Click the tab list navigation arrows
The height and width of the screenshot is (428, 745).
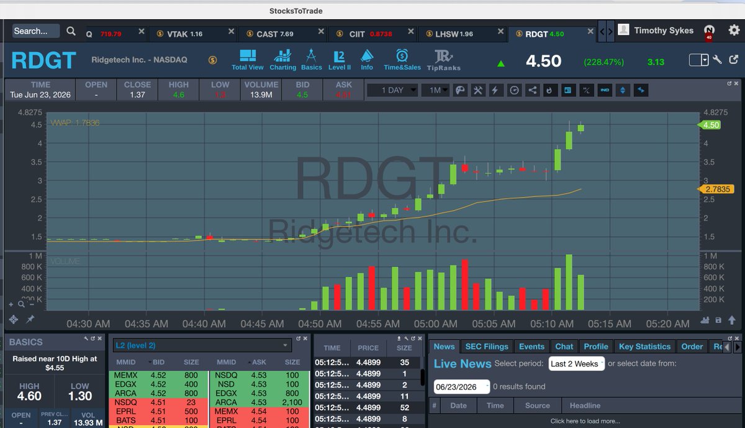[607, 31]
